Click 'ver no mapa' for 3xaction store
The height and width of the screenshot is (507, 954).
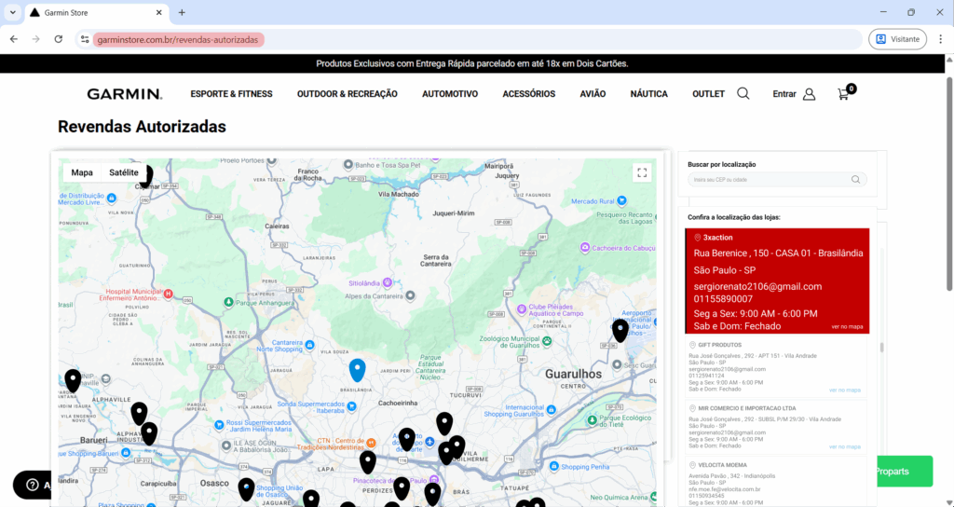coord(847,327)
